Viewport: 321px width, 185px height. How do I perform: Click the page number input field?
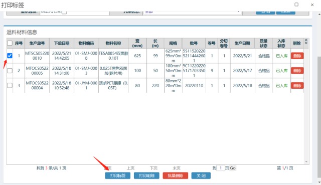coord(221,168)
